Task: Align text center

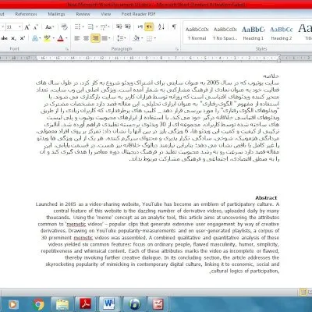Action: [x=86, y=38]
